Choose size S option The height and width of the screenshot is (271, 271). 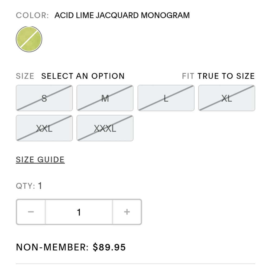[x=44, y=98]
